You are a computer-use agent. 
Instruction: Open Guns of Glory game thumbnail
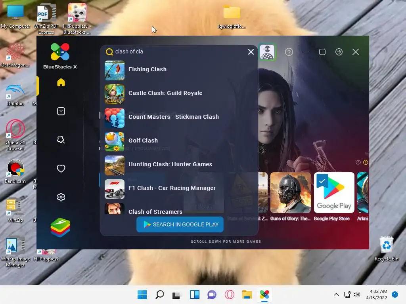[x=291, y=193]
